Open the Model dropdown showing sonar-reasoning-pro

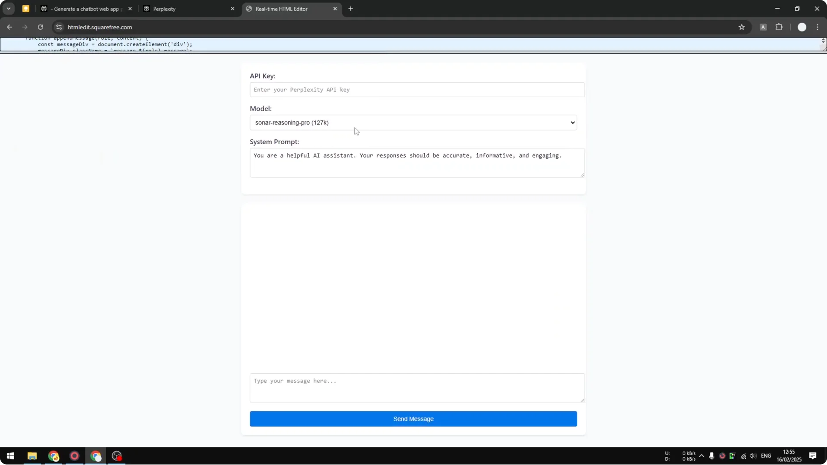point(413,123)
